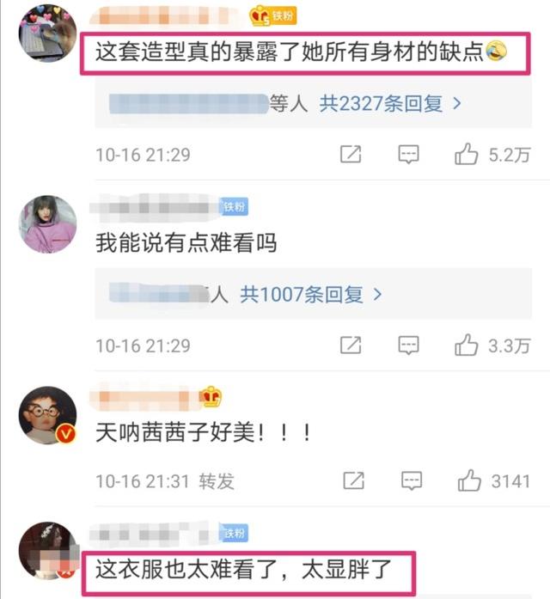Tap blue 铁粉 badge on second commenter
550x599 pixels.
coord(234,206)
